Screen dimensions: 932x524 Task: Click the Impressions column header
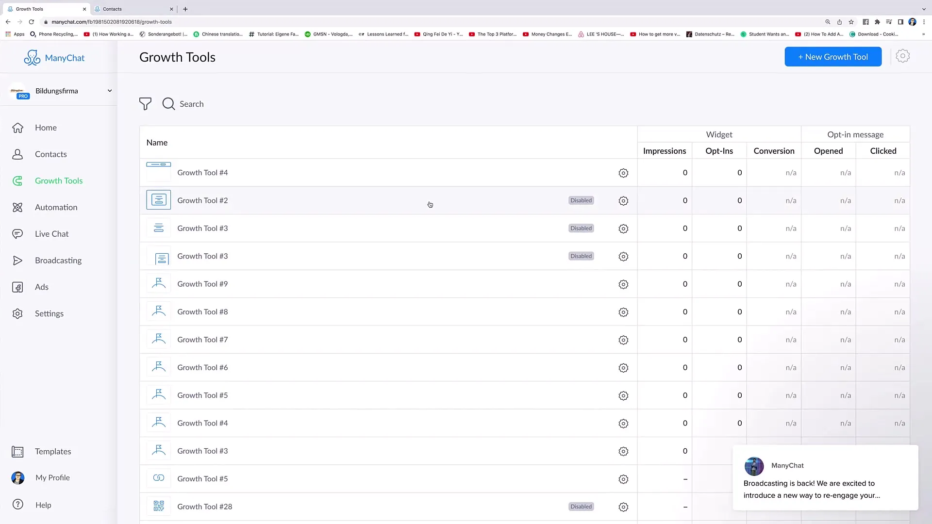pos(665,151)
